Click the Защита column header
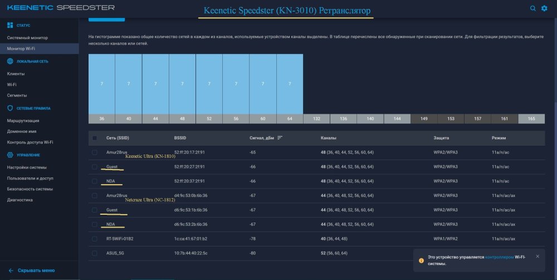The width and height of the screenshot is (557, 280). pyautogui.click(x=441, y=138)
